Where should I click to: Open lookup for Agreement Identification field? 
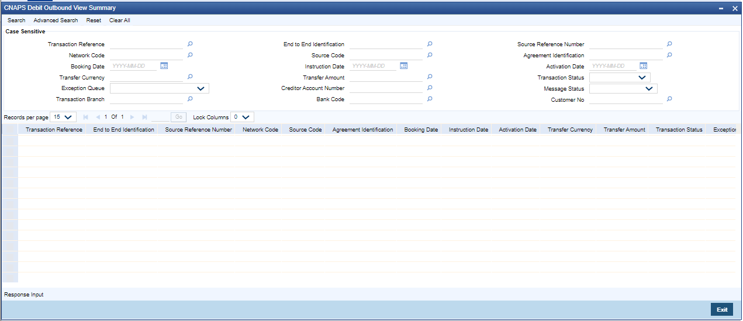669,55
